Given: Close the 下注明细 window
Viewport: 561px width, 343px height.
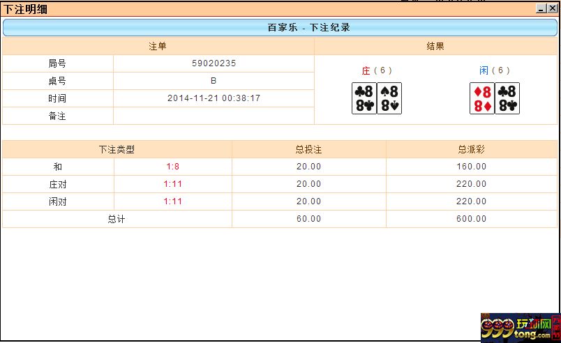Looking at the screenshot, I should coord(553,8).
